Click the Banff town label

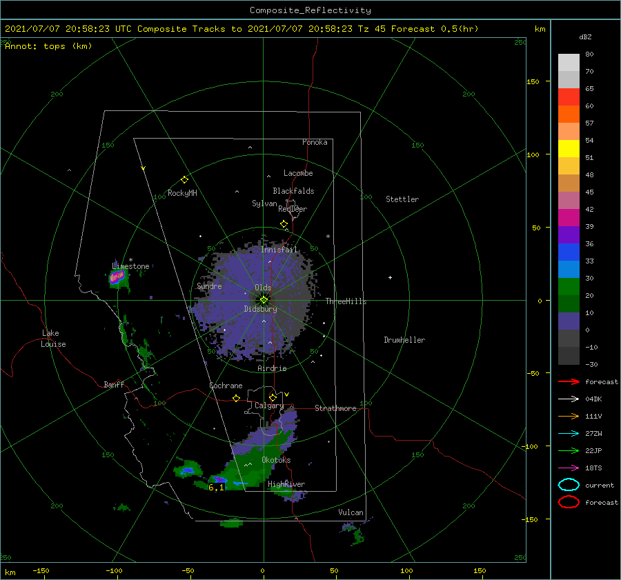114,384
